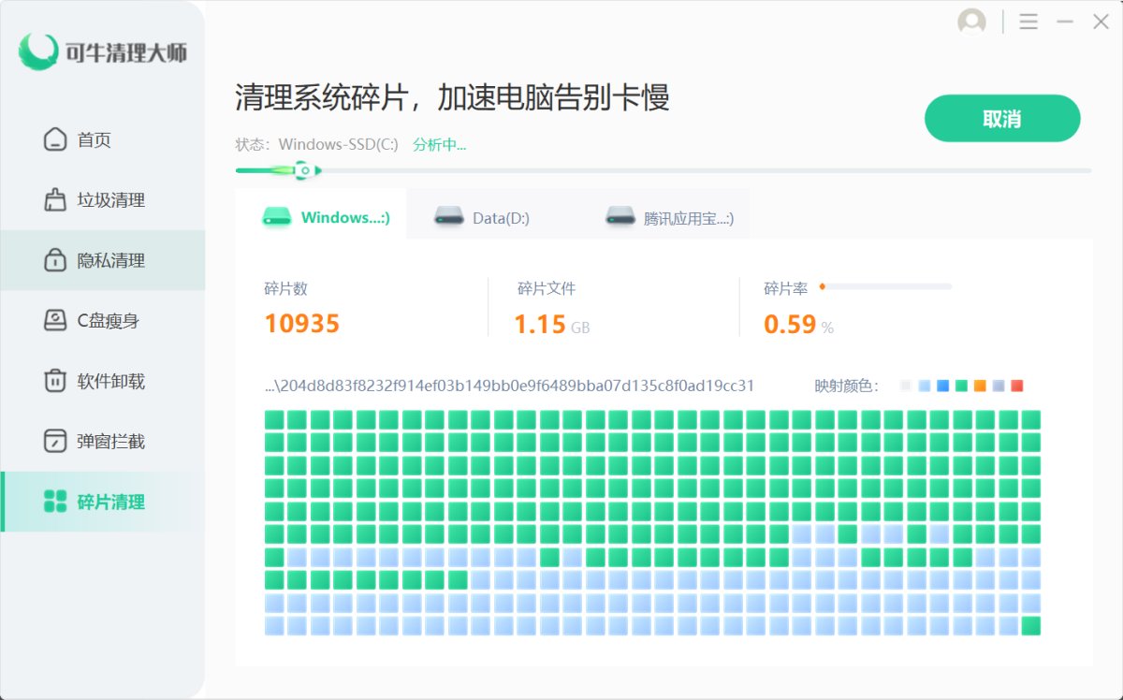Click the green legend color swatch
This screenshot has height=700, width=1123.
(x=961, y=386)
